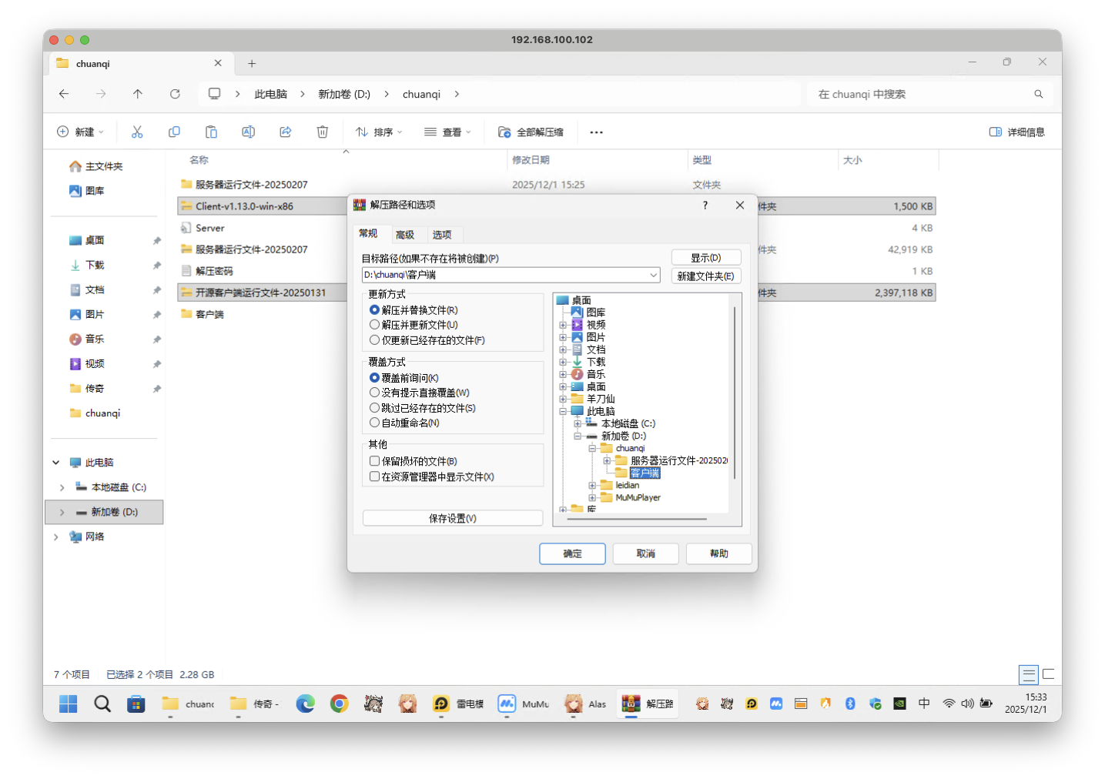Open the Share icon in the toolbar
This screenshot has width=1105, height=779.
click(285, 131)
